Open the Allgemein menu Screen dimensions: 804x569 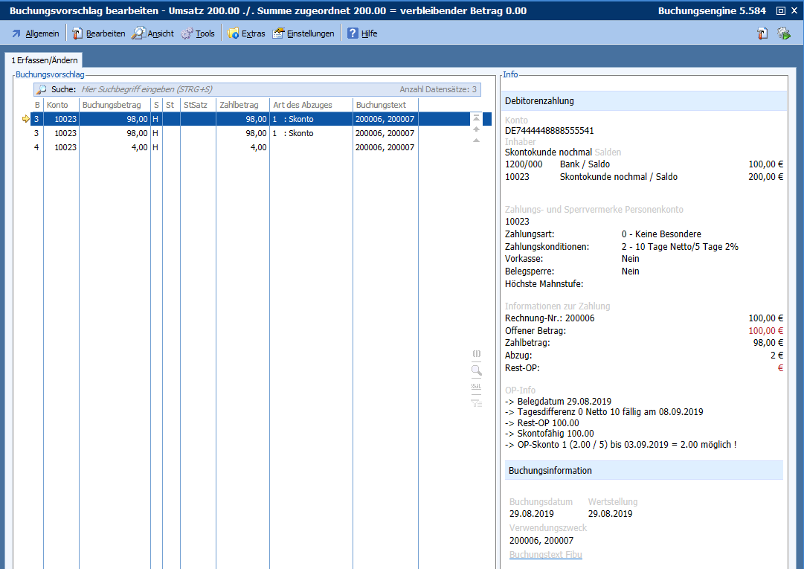pos(35,33)
